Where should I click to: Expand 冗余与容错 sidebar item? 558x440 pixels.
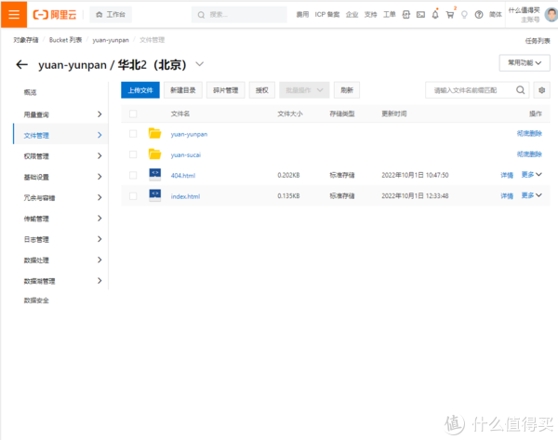pos(60,197)
